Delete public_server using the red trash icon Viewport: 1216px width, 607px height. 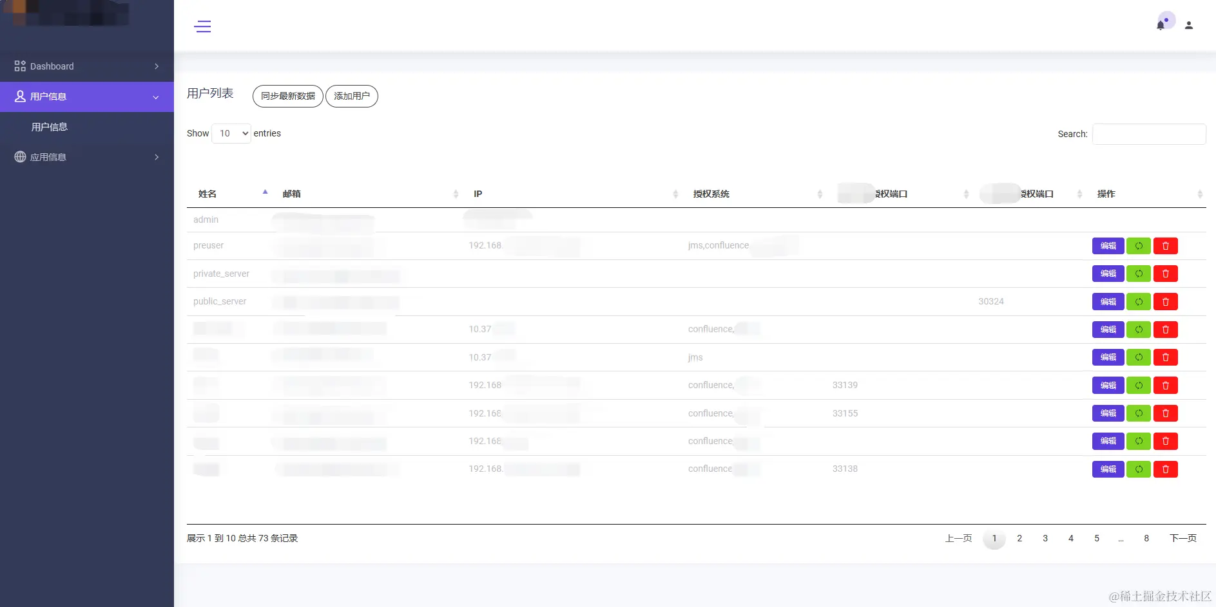click(1166, 302)
